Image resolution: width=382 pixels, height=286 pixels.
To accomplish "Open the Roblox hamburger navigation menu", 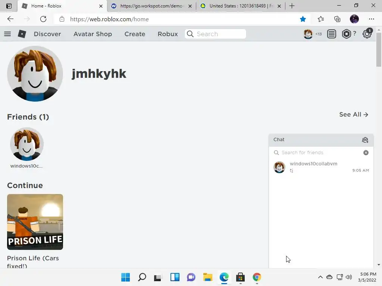I will click(x=7, y=34).
